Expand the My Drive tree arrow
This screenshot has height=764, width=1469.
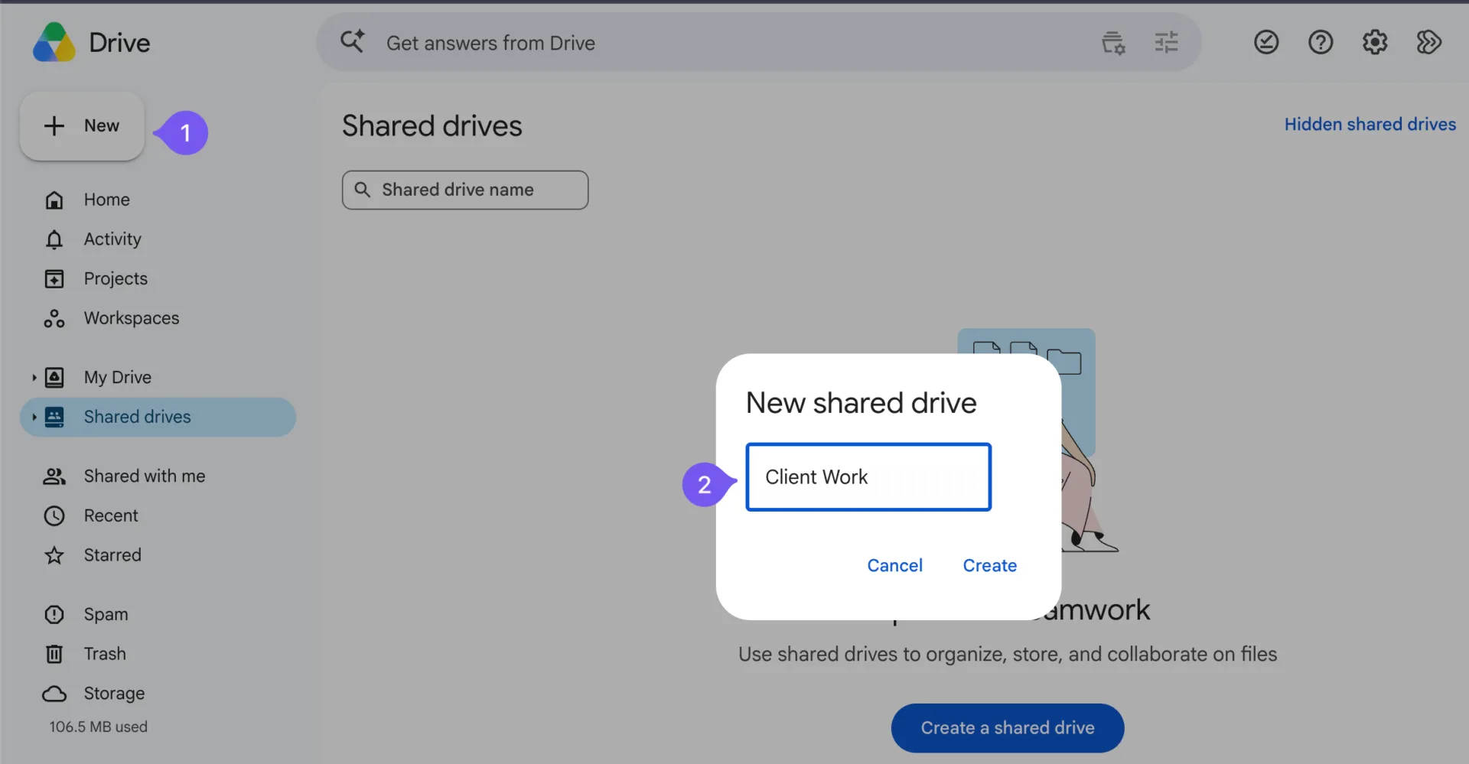tap(34, 377)
